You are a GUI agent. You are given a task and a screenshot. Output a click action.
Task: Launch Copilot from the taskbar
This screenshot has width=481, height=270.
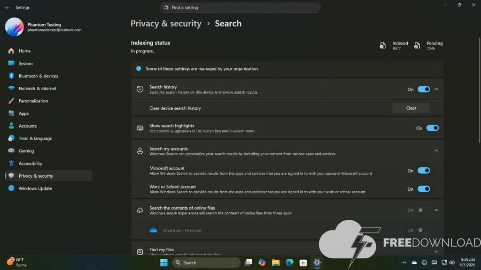point(262,262)
